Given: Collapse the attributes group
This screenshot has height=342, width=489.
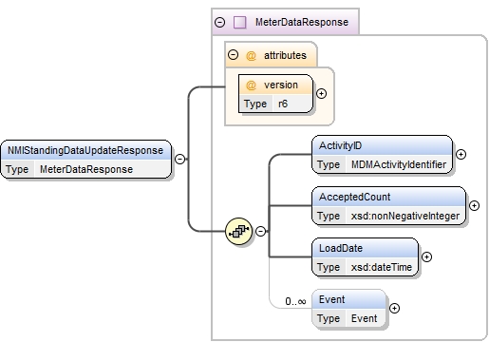Looking at the screenshot, I should tap(233, 55).
